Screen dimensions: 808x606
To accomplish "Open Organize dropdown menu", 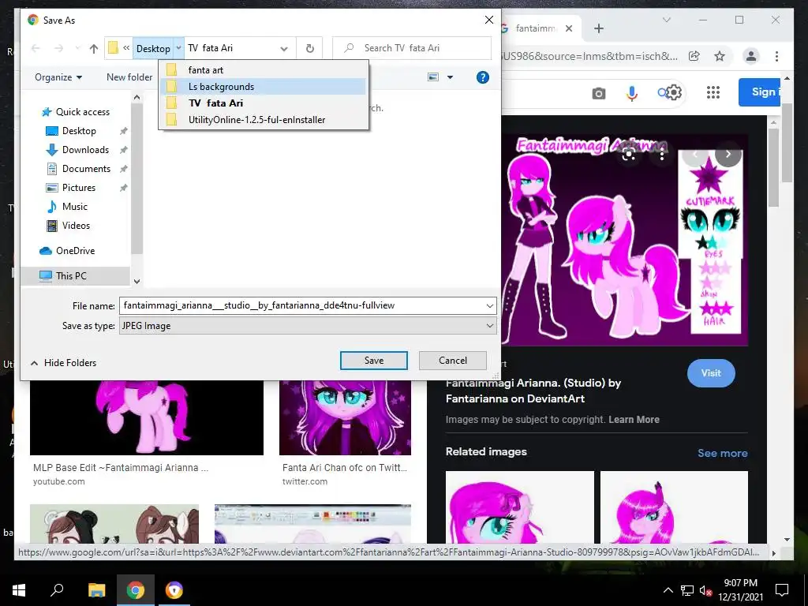I will click(x=58, y=77).
